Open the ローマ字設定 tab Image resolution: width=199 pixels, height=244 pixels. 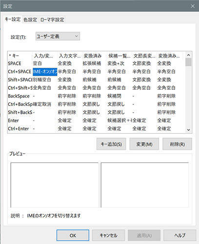point(52,20)
